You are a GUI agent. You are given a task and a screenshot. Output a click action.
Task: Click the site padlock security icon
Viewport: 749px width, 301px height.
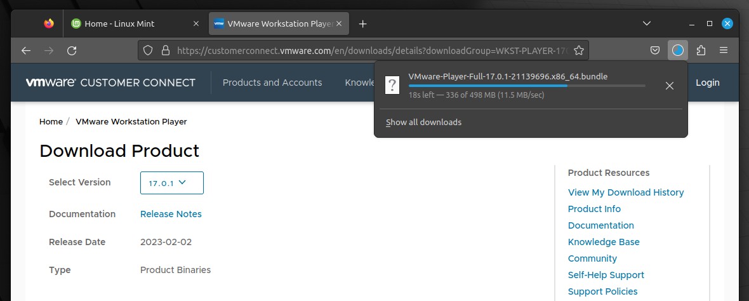[x=165, y=50]
